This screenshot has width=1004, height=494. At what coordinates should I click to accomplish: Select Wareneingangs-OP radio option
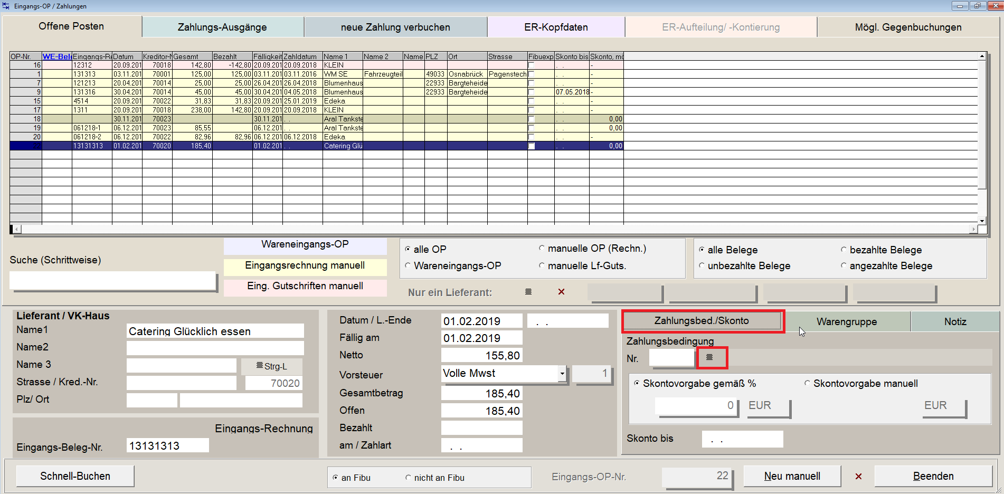click(x=408, y=265)
